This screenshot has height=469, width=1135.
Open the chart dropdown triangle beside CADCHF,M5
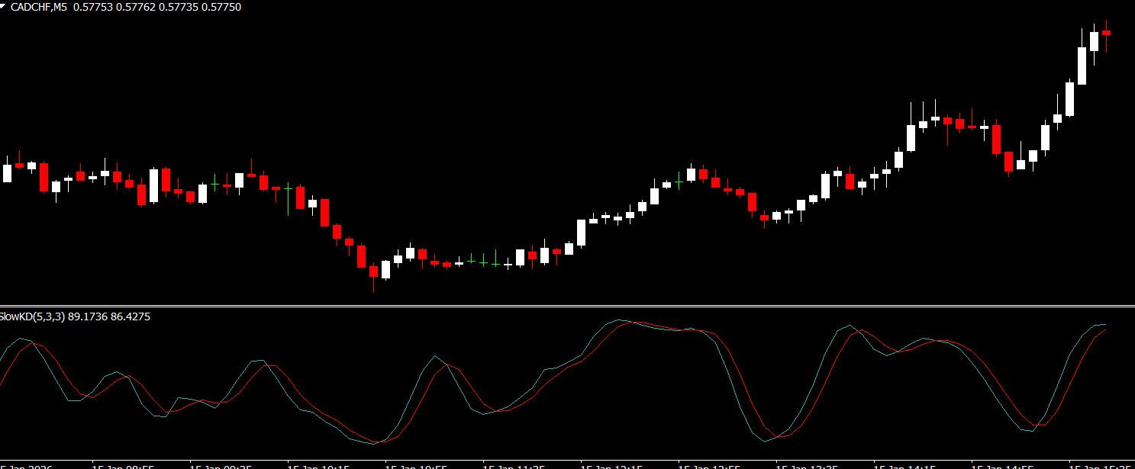pyautogui.click(x=4, y=5)
